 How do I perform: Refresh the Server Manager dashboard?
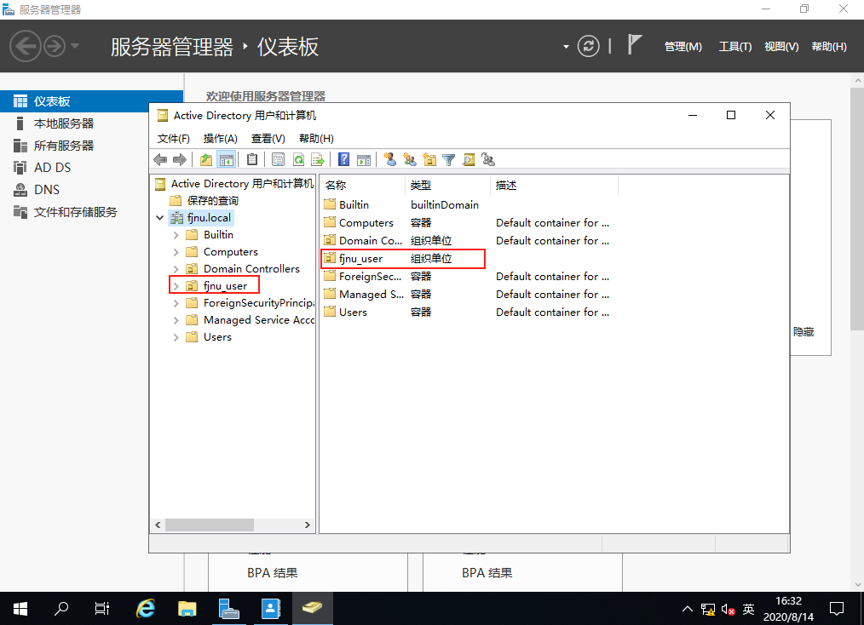(x=589, y=46)
